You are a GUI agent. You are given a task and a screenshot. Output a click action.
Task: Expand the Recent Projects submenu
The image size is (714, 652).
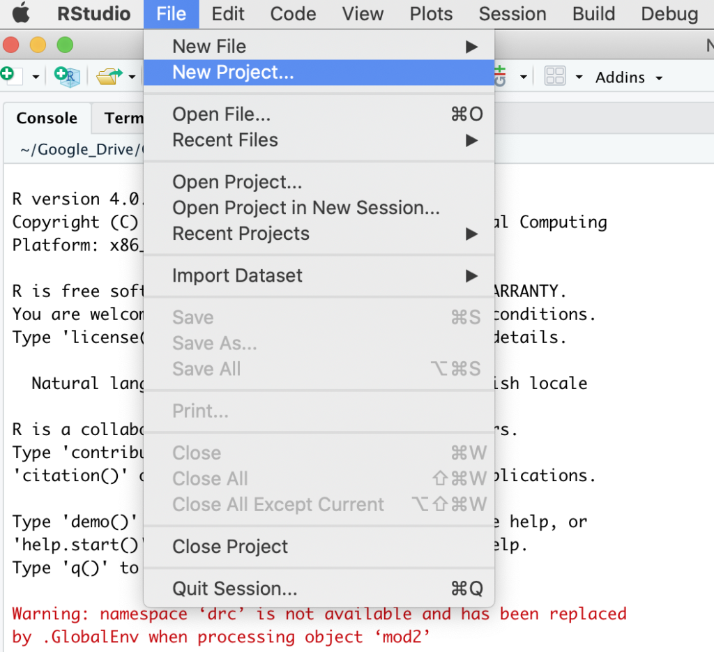pyautogui.click(x=319, y=234)
